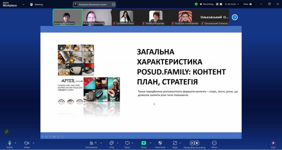Expand audio settings arrow beside Audio
Screen dimensions: 282x150
point(16,143)
